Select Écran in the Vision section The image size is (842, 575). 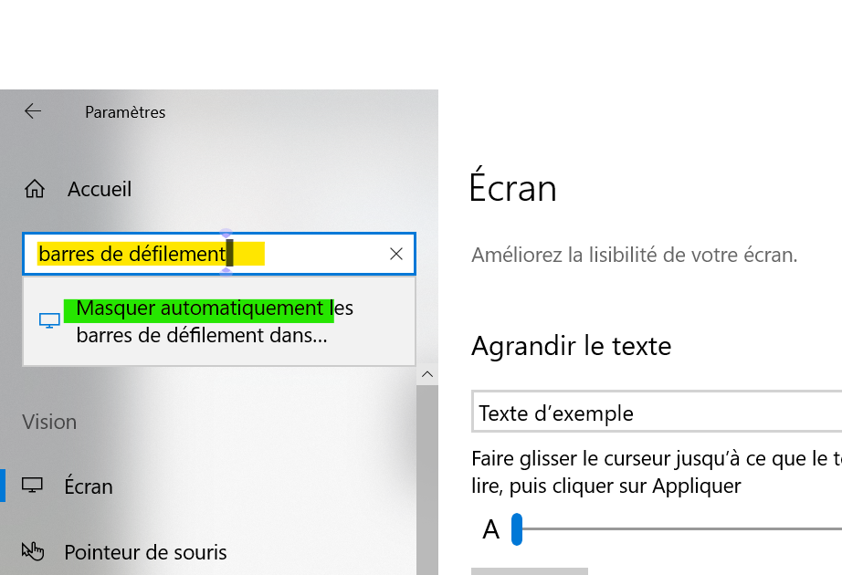(x=89, y=486)
